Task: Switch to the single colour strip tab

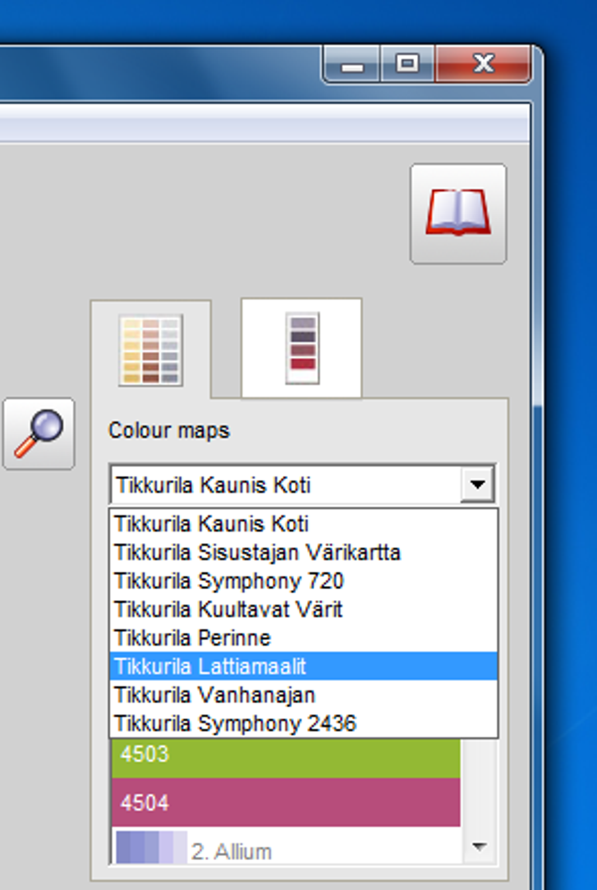Action: pyautogui.click(x=301, y=349)
